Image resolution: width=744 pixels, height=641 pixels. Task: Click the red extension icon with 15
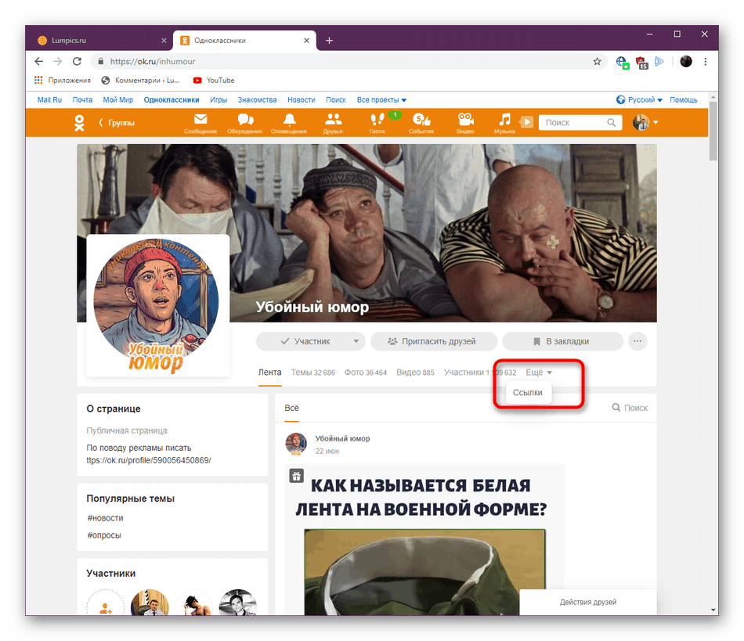coord(641,63)
